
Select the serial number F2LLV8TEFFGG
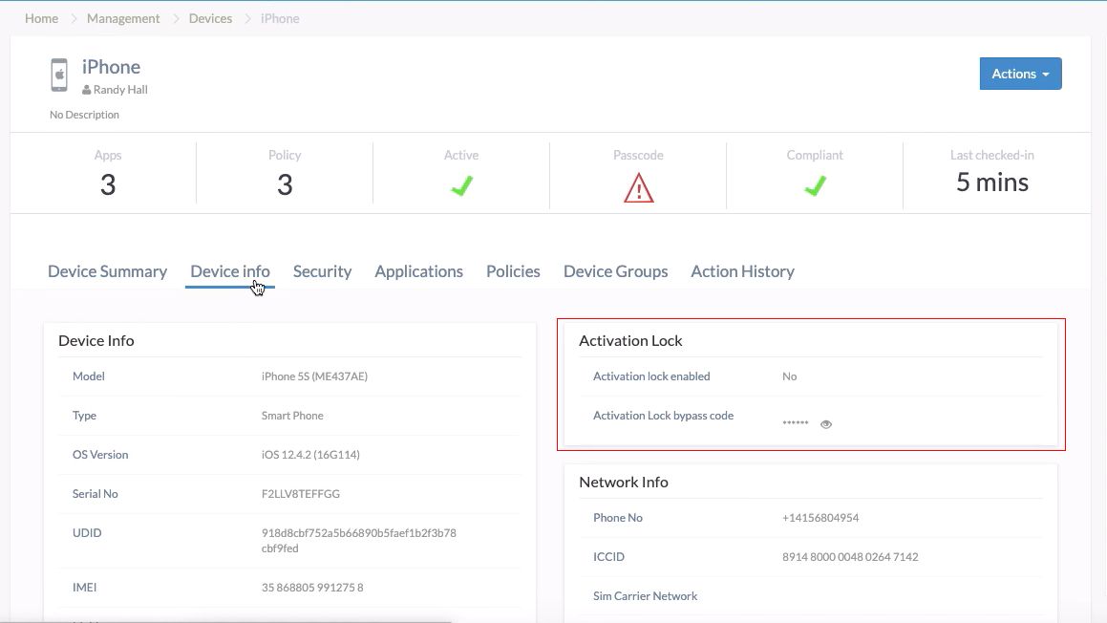pyautogui.click(x=301, y=494)
